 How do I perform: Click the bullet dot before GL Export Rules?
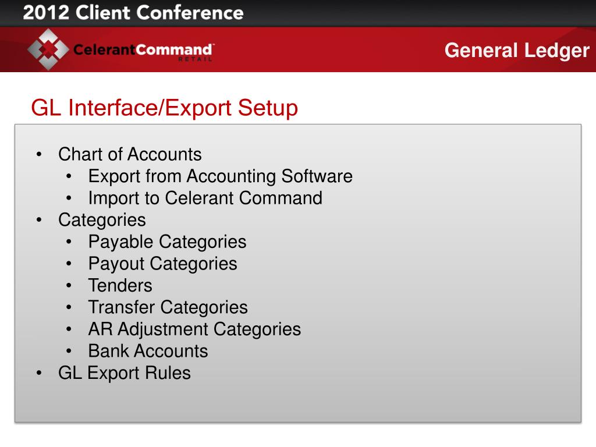pos(39,373)
